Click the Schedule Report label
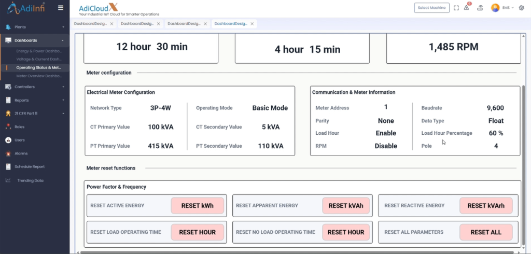The width and height of the screenshot is (531, 254). [x=30, y=166]
